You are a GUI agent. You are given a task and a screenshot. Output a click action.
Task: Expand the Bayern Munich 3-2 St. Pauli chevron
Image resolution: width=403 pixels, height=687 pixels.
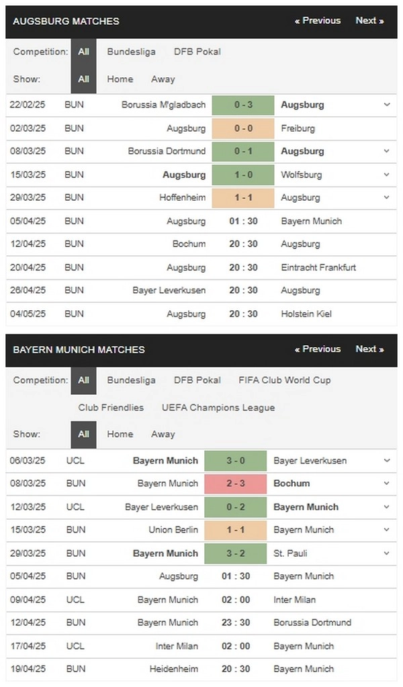(x=387, y=553)
